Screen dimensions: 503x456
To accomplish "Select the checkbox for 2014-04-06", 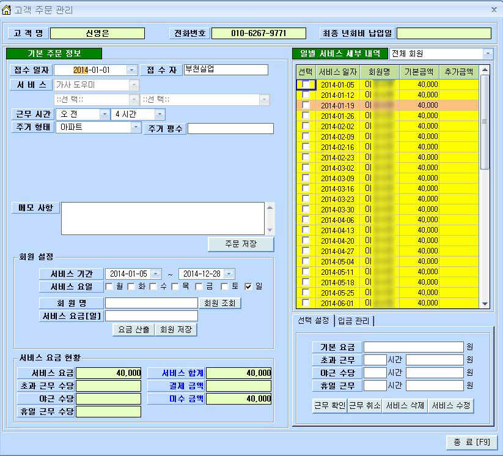I will click(306, 220).
